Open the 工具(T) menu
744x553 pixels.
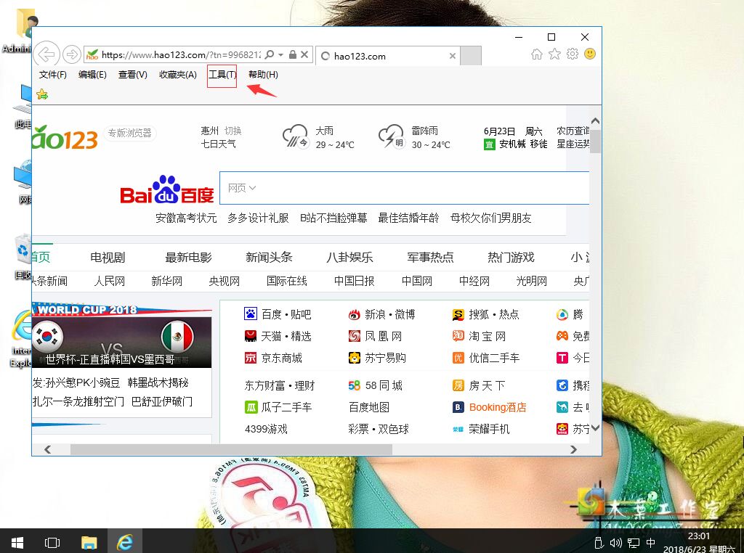click(x=222, y=75)
